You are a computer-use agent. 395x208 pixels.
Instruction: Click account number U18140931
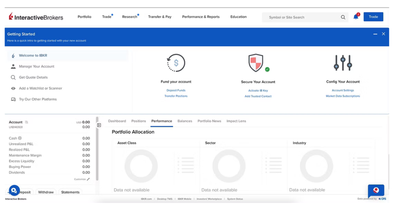16,127
